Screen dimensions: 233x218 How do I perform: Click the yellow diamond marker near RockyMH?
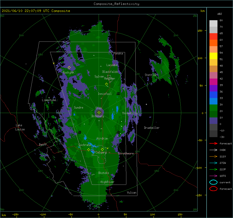click(69, 68)
